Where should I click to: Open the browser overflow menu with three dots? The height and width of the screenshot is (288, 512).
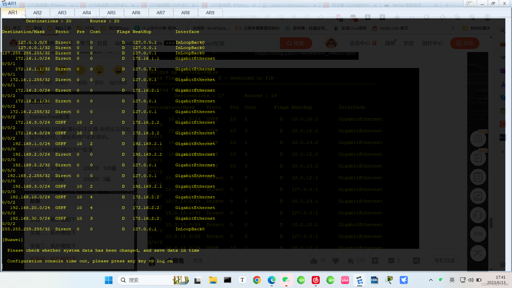coord(503,17)
